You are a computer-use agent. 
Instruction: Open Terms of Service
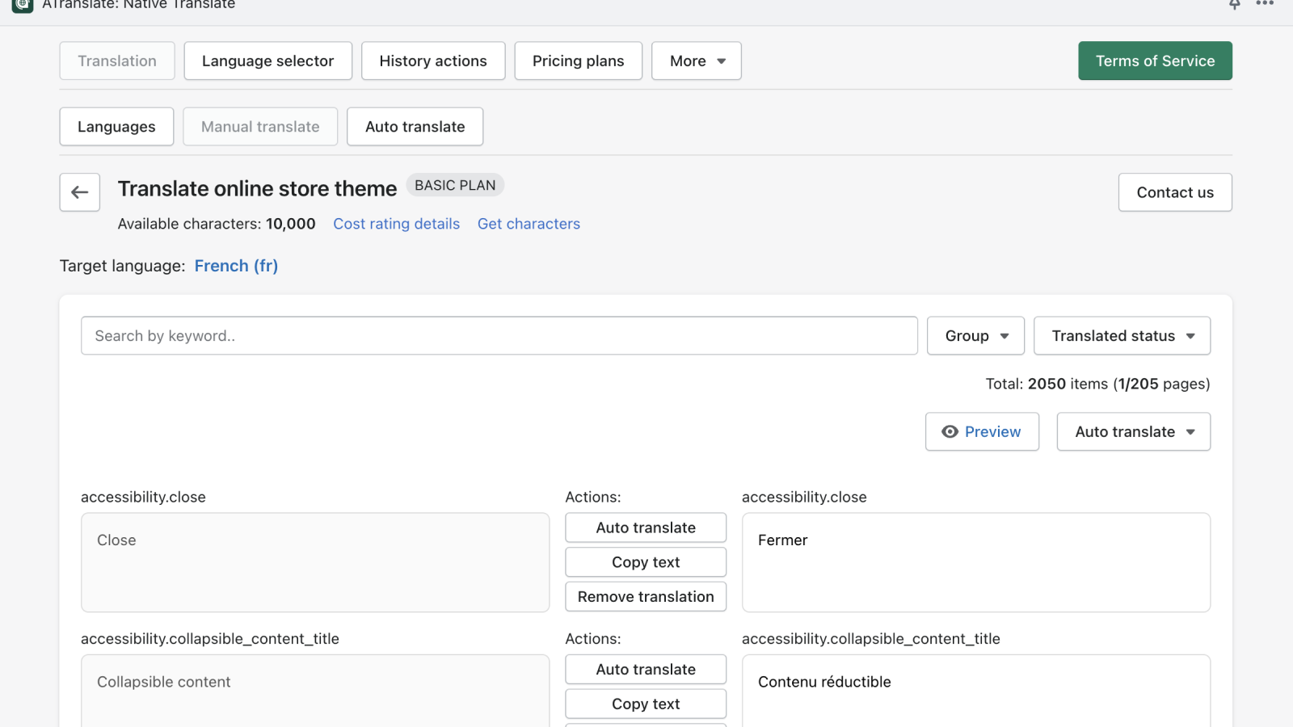coord(1155,61)
